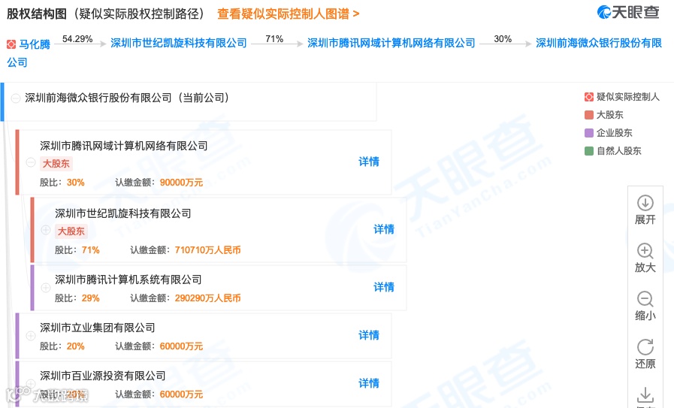Click the 710710万人民币 subscribed amount

207,249
